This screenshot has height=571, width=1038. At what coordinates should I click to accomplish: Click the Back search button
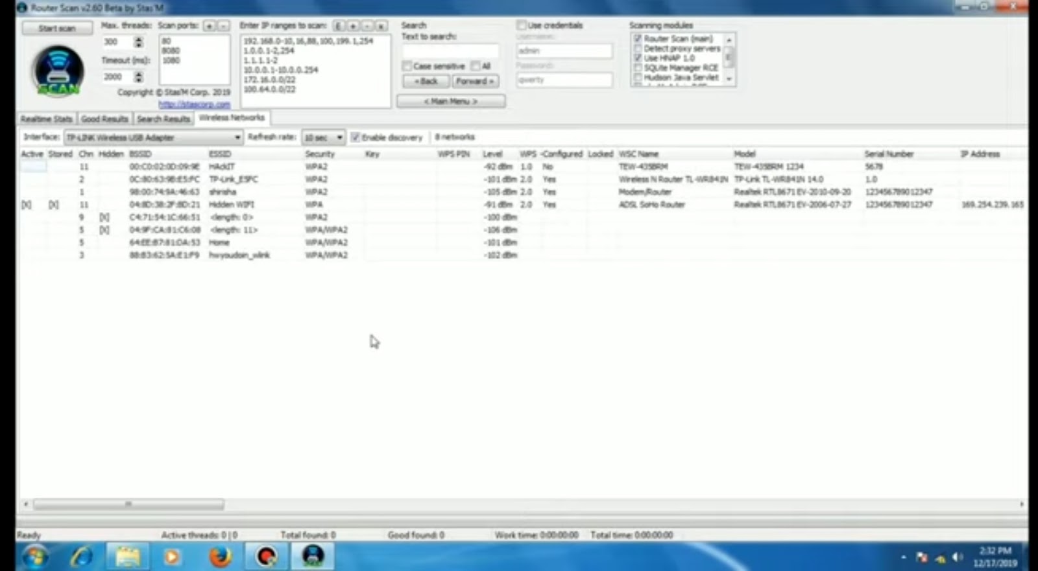(x=426, y=82)
